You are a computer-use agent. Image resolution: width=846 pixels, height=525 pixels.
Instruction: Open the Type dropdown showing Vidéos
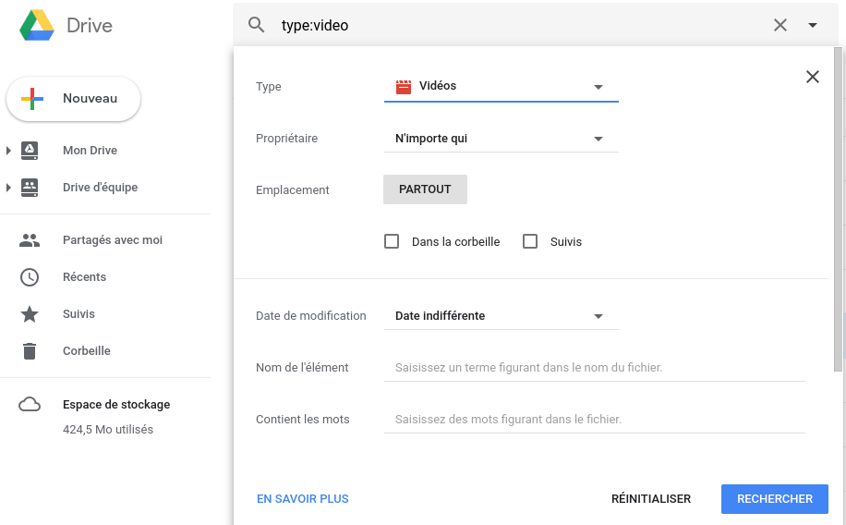[x=502, y=86]
